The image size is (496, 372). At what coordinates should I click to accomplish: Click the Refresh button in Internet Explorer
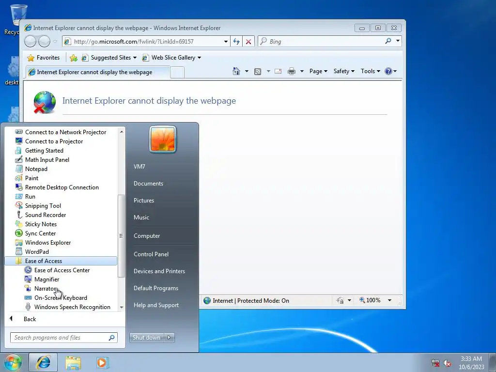(236, 42)
